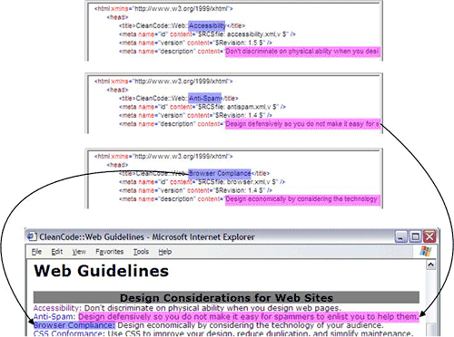Open the Favorites menu

point(109,252)
